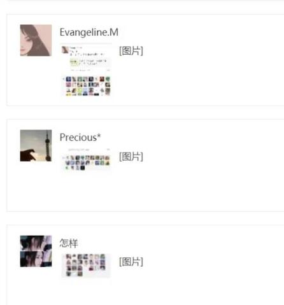Click [图片] label in Precious* message

pyautogui.click(x=131, y=157)
